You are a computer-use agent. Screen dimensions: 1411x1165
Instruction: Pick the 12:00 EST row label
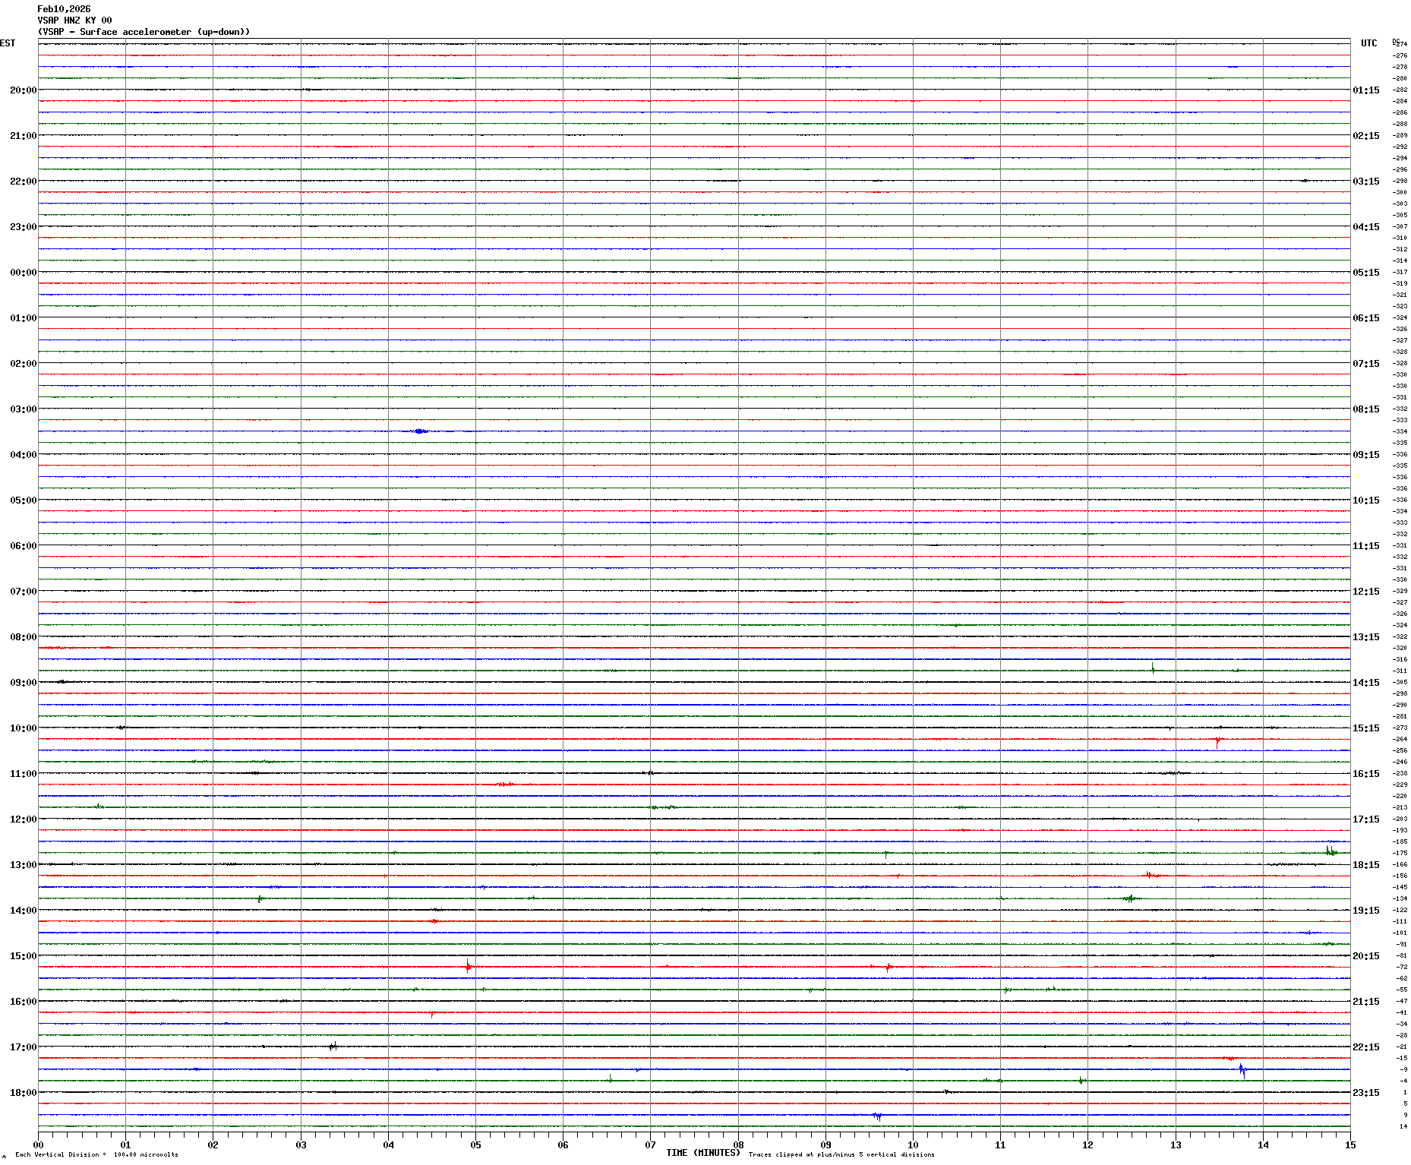[x=23, y=819]
